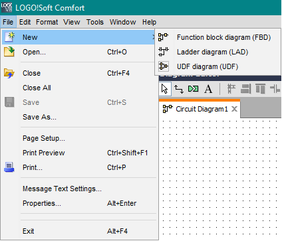Open the View menu
The image size is (282, 241).
coord(72,22)
